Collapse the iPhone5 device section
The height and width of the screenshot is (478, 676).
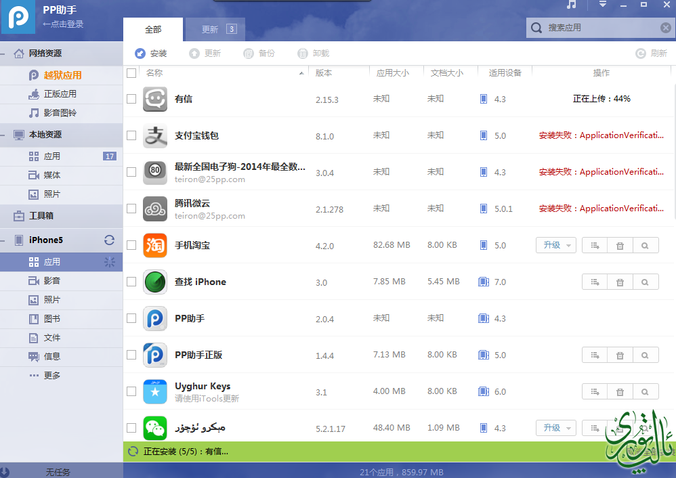(3, 240)
